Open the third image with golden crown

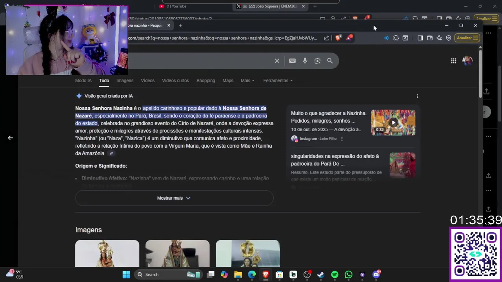(248, 254)
